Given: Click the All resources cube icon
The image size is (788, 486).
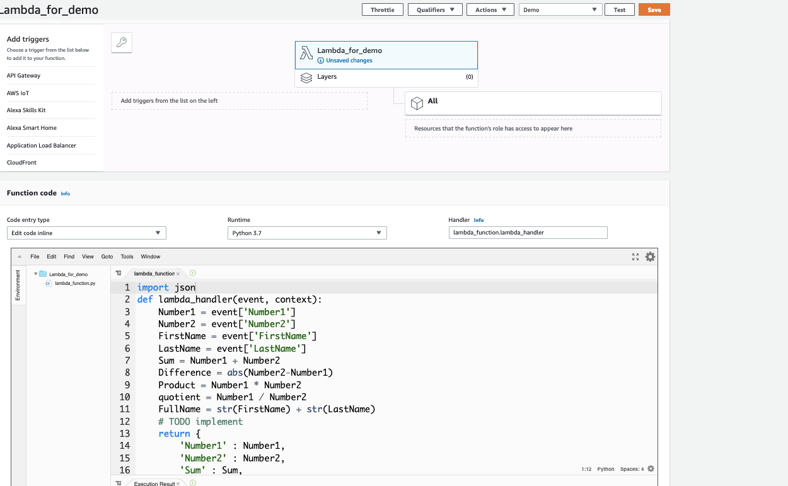Looking at the screenshot, I should coord(417,103).
